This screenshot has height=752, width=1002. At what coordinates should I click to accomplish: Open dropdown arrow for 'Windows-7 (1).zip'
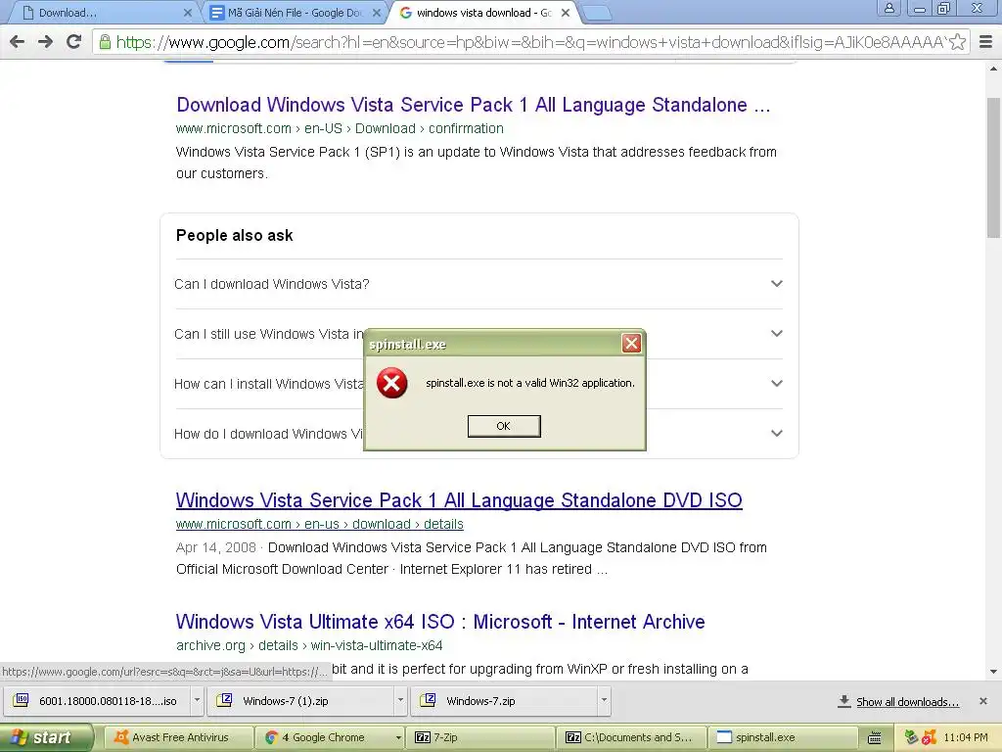click(400, 700)
